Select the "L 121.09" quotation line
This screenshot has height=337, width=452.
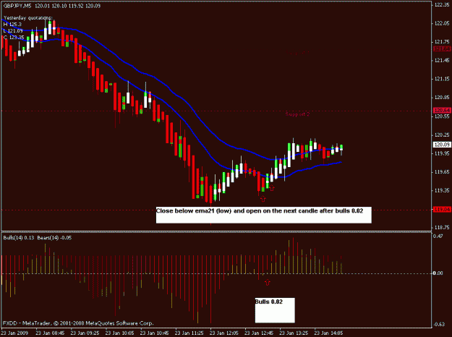click(13, 31)
